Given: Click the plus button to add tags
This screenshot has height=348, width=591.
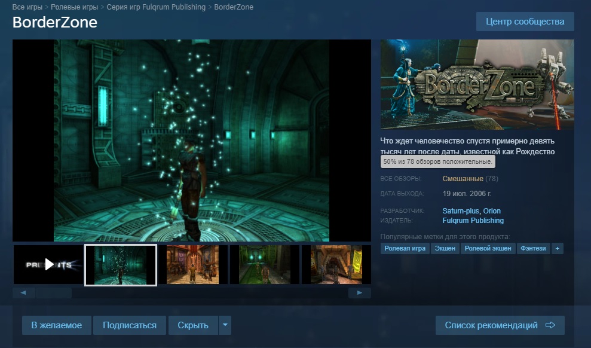Looking at the screenshot, I should point(557,249).
